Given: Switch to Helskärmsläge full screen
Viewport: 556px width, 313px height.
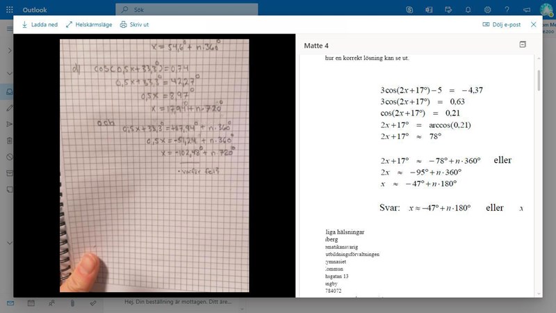Looking at the screenshot, I should (x=89, y=24).
